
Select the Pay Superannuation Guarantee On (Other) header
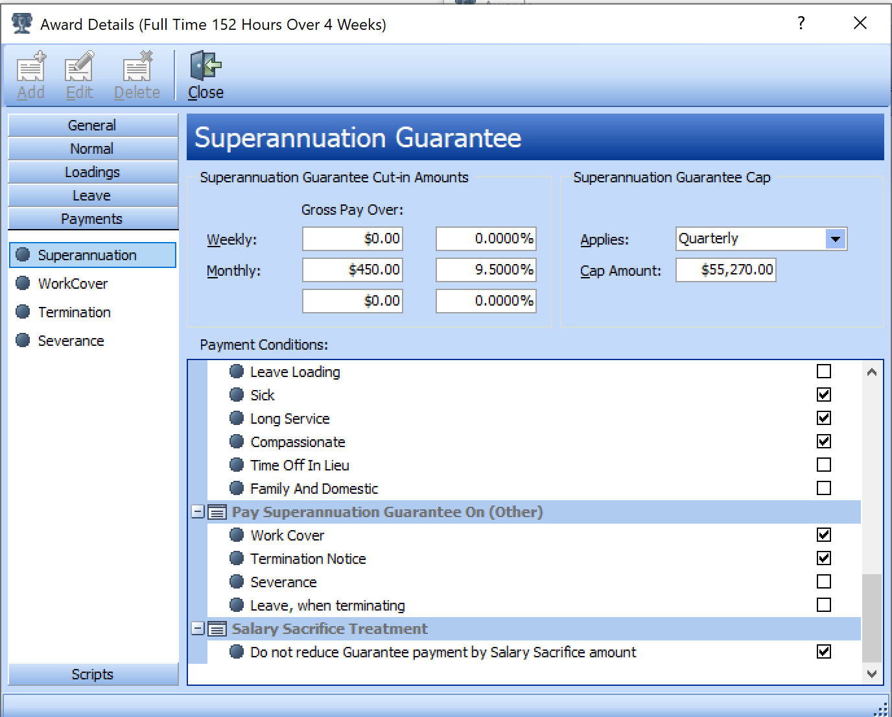[387, 512]
